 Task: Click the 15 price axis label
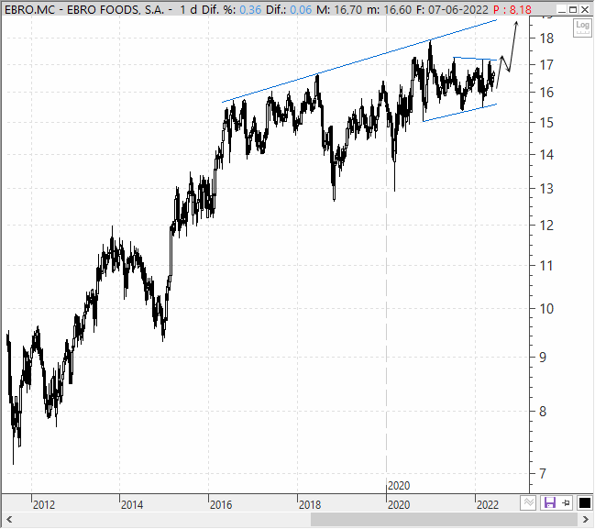click(x=546, y=123)
